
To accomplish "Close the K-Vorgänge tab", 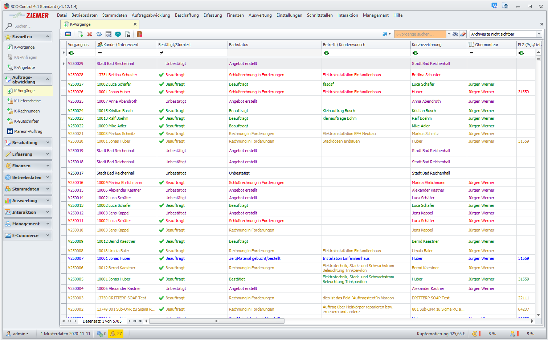I will coord(135,24).
